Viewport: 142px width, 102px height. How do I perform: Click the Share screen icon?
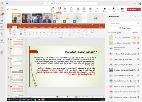click(122, 9)
